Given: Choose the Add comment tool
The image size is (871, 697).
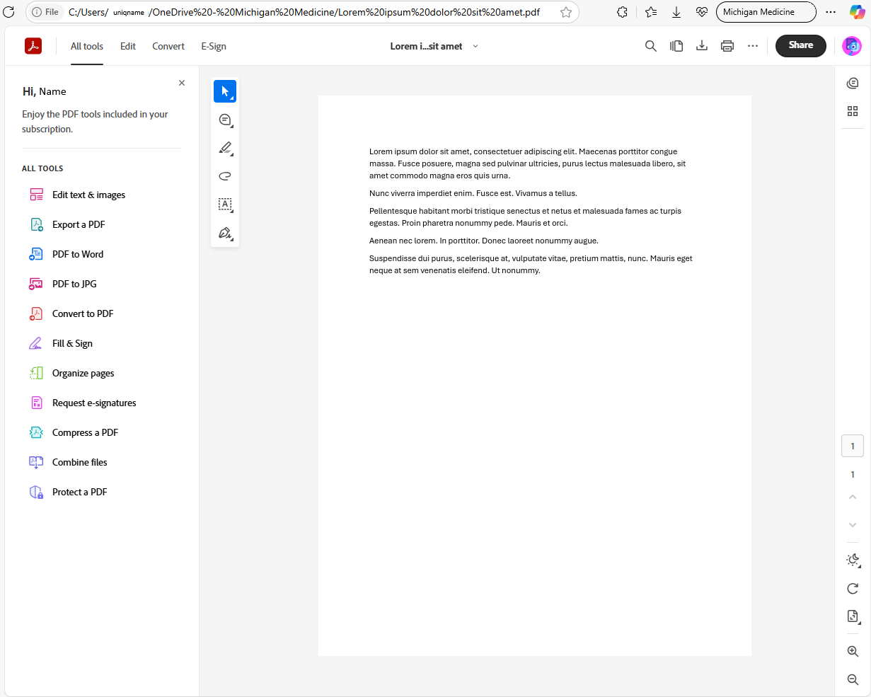Looking at the screenshot, I should 225,120.
